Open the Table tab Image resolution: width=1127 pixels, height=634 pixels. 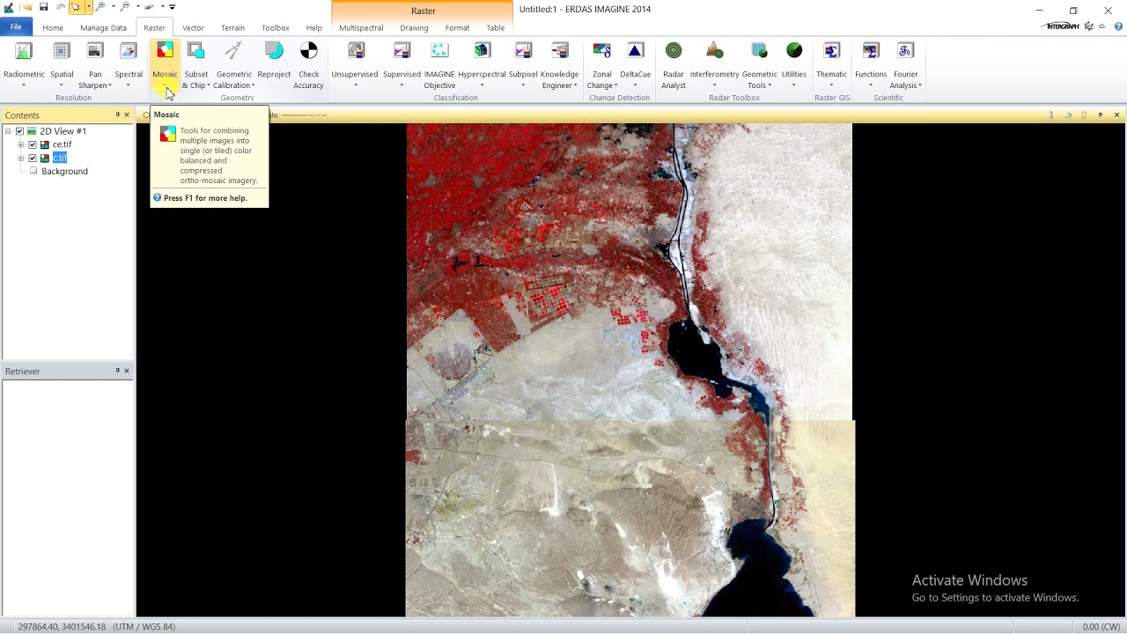point(496,27)
